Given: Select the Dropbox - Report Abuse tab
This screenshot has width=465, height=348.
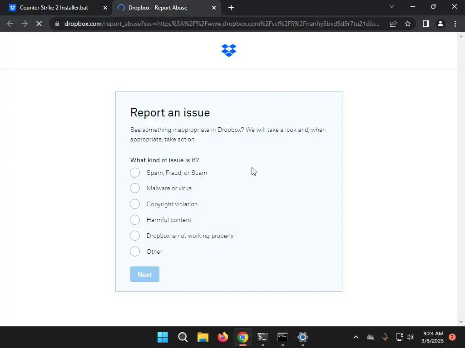Looking at the screenshot, I should click(166, 8).
